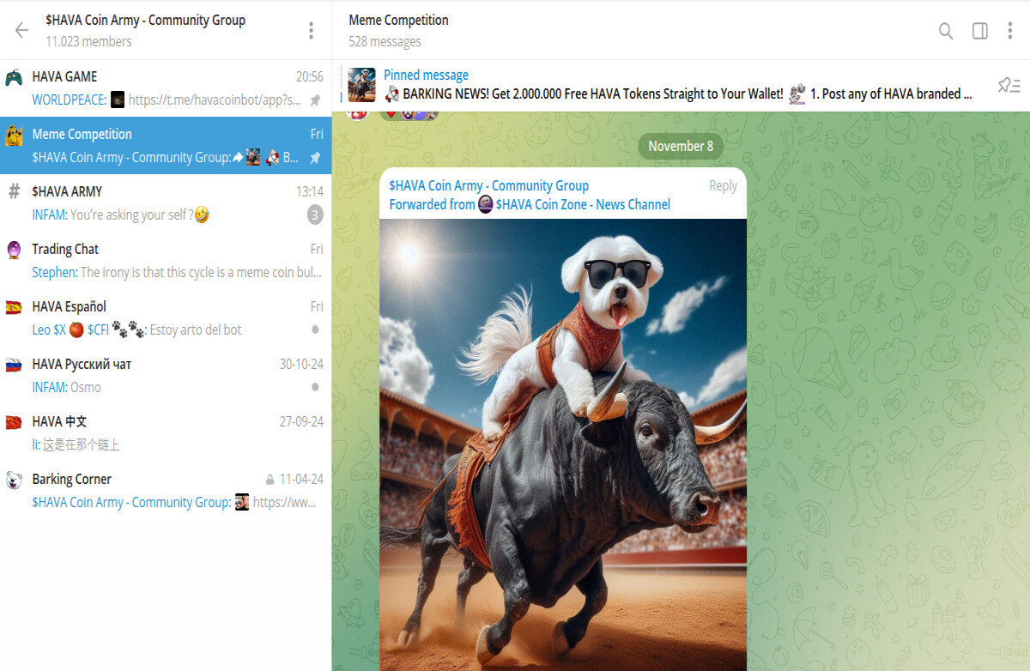This screenshot has height=671, width=1030.
Task: Open $HAVA Coin Zone - News Channel link
Action: pyautogui.click(x=583, y=204)
